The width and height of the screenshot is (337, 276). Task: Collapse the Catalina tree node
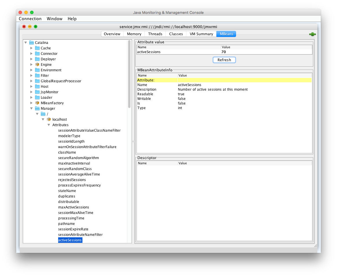coord(26,42)
